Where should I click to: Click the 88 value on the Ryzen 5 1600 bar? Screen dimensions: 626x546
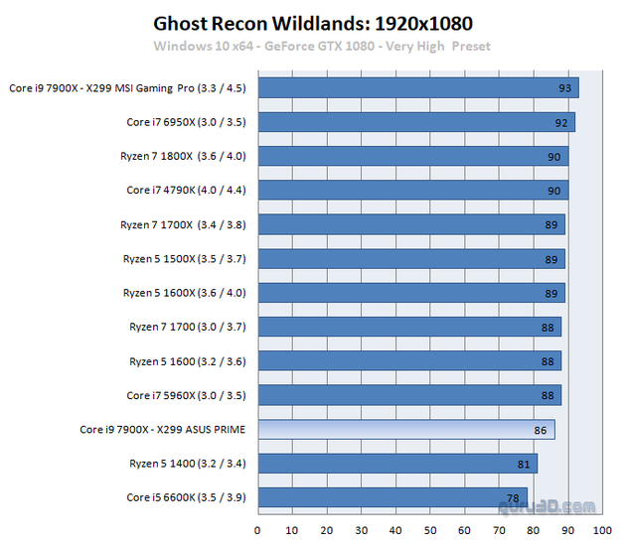(x=548, y=361)
